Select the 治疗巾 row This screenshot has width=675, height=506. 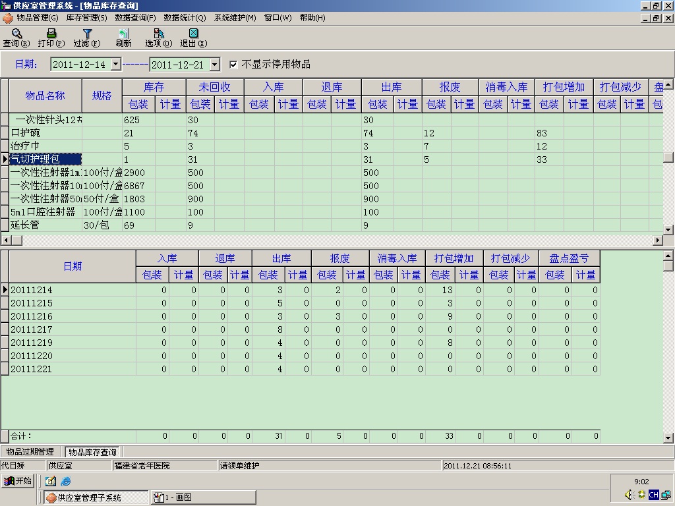(x=332, y=146)
